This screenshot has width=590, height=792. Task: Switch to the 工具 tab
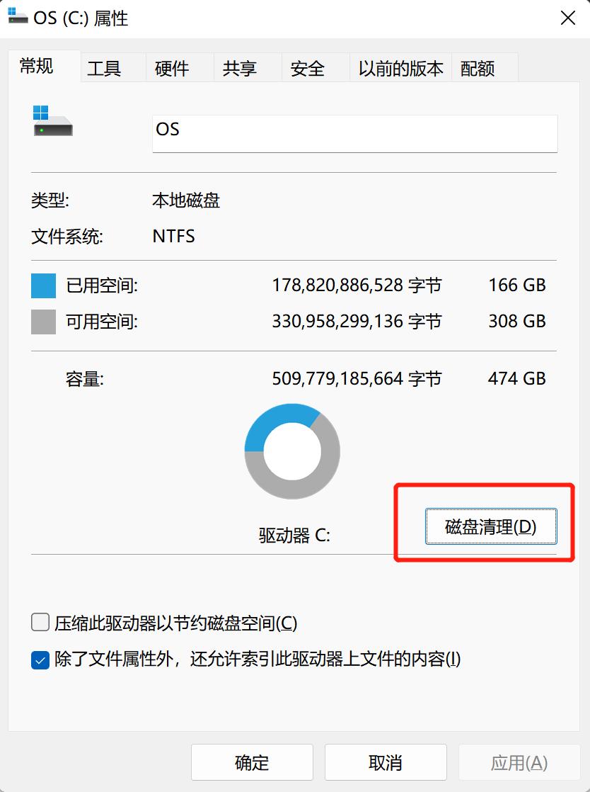(x=103, y=68)
